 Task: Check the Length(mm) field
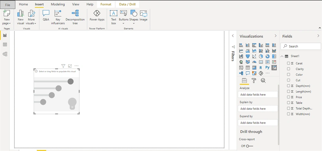[x=289, y=91]
